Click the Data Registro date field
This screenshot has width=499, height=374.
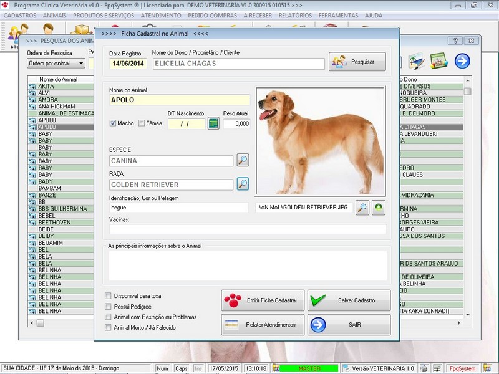click(x=128, y=64)
